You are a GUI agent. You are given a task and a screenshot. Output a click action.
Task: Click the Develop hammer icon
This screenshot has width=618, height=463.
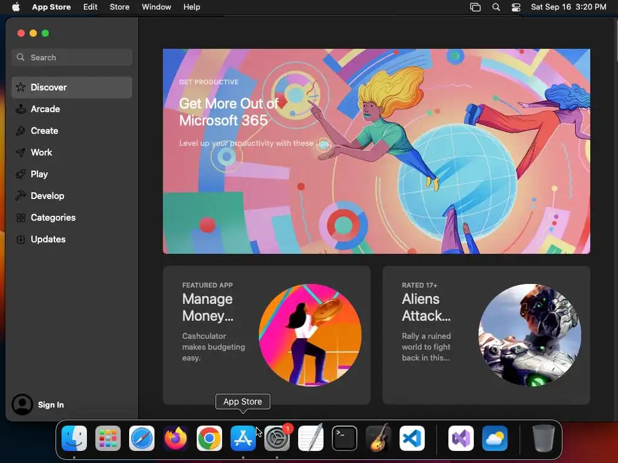tap(21, 196)
